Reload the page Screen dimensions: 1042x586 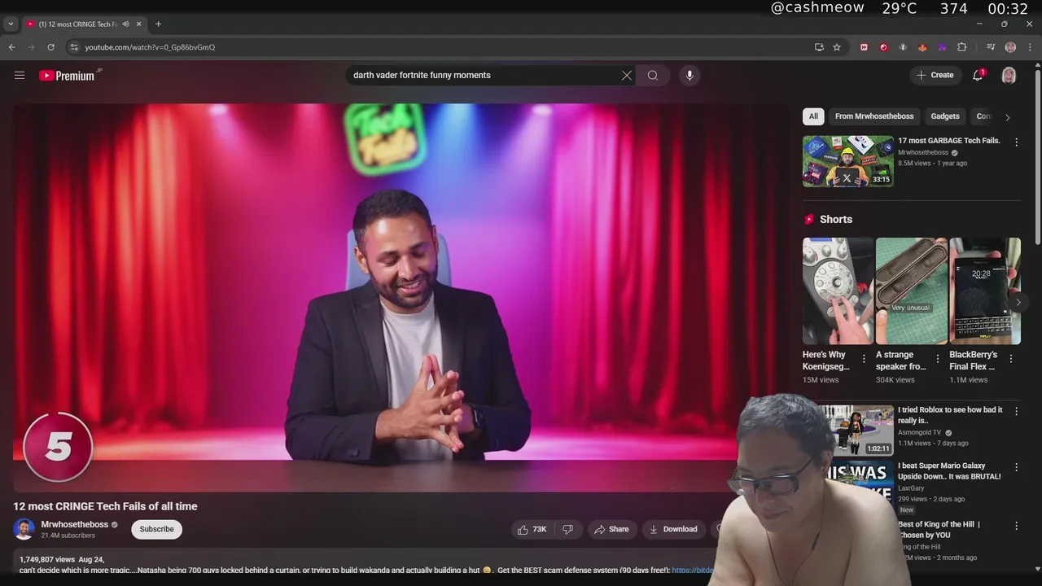50,47
